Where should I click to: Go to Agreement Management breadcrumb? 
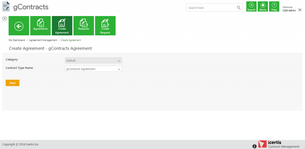43,40
